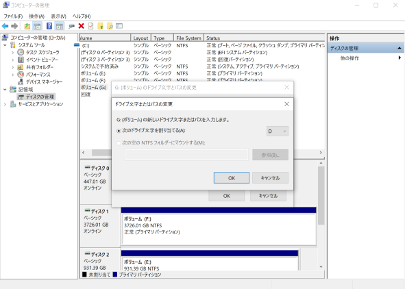
Task: Sort by the Type column header
Action: pyautogui.click(x=162, y=38)
